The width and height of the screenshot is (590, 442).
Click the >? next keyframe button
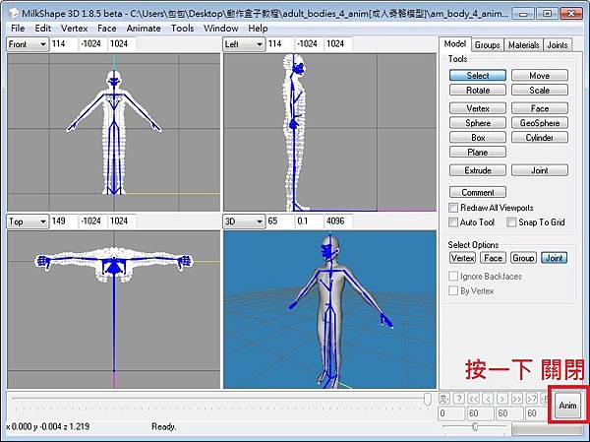pyautogui.click(x=532, y=399)
